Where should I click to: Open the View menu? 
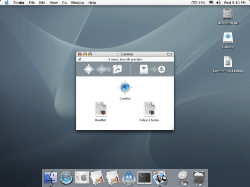[x=54, y=2]
